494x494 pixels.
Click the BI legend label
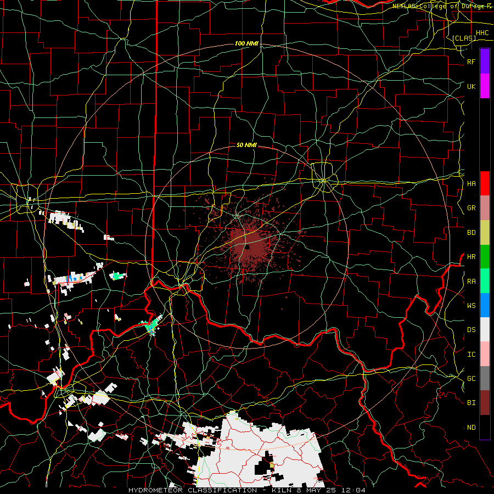pyautogui.click(x=471, y=403)
